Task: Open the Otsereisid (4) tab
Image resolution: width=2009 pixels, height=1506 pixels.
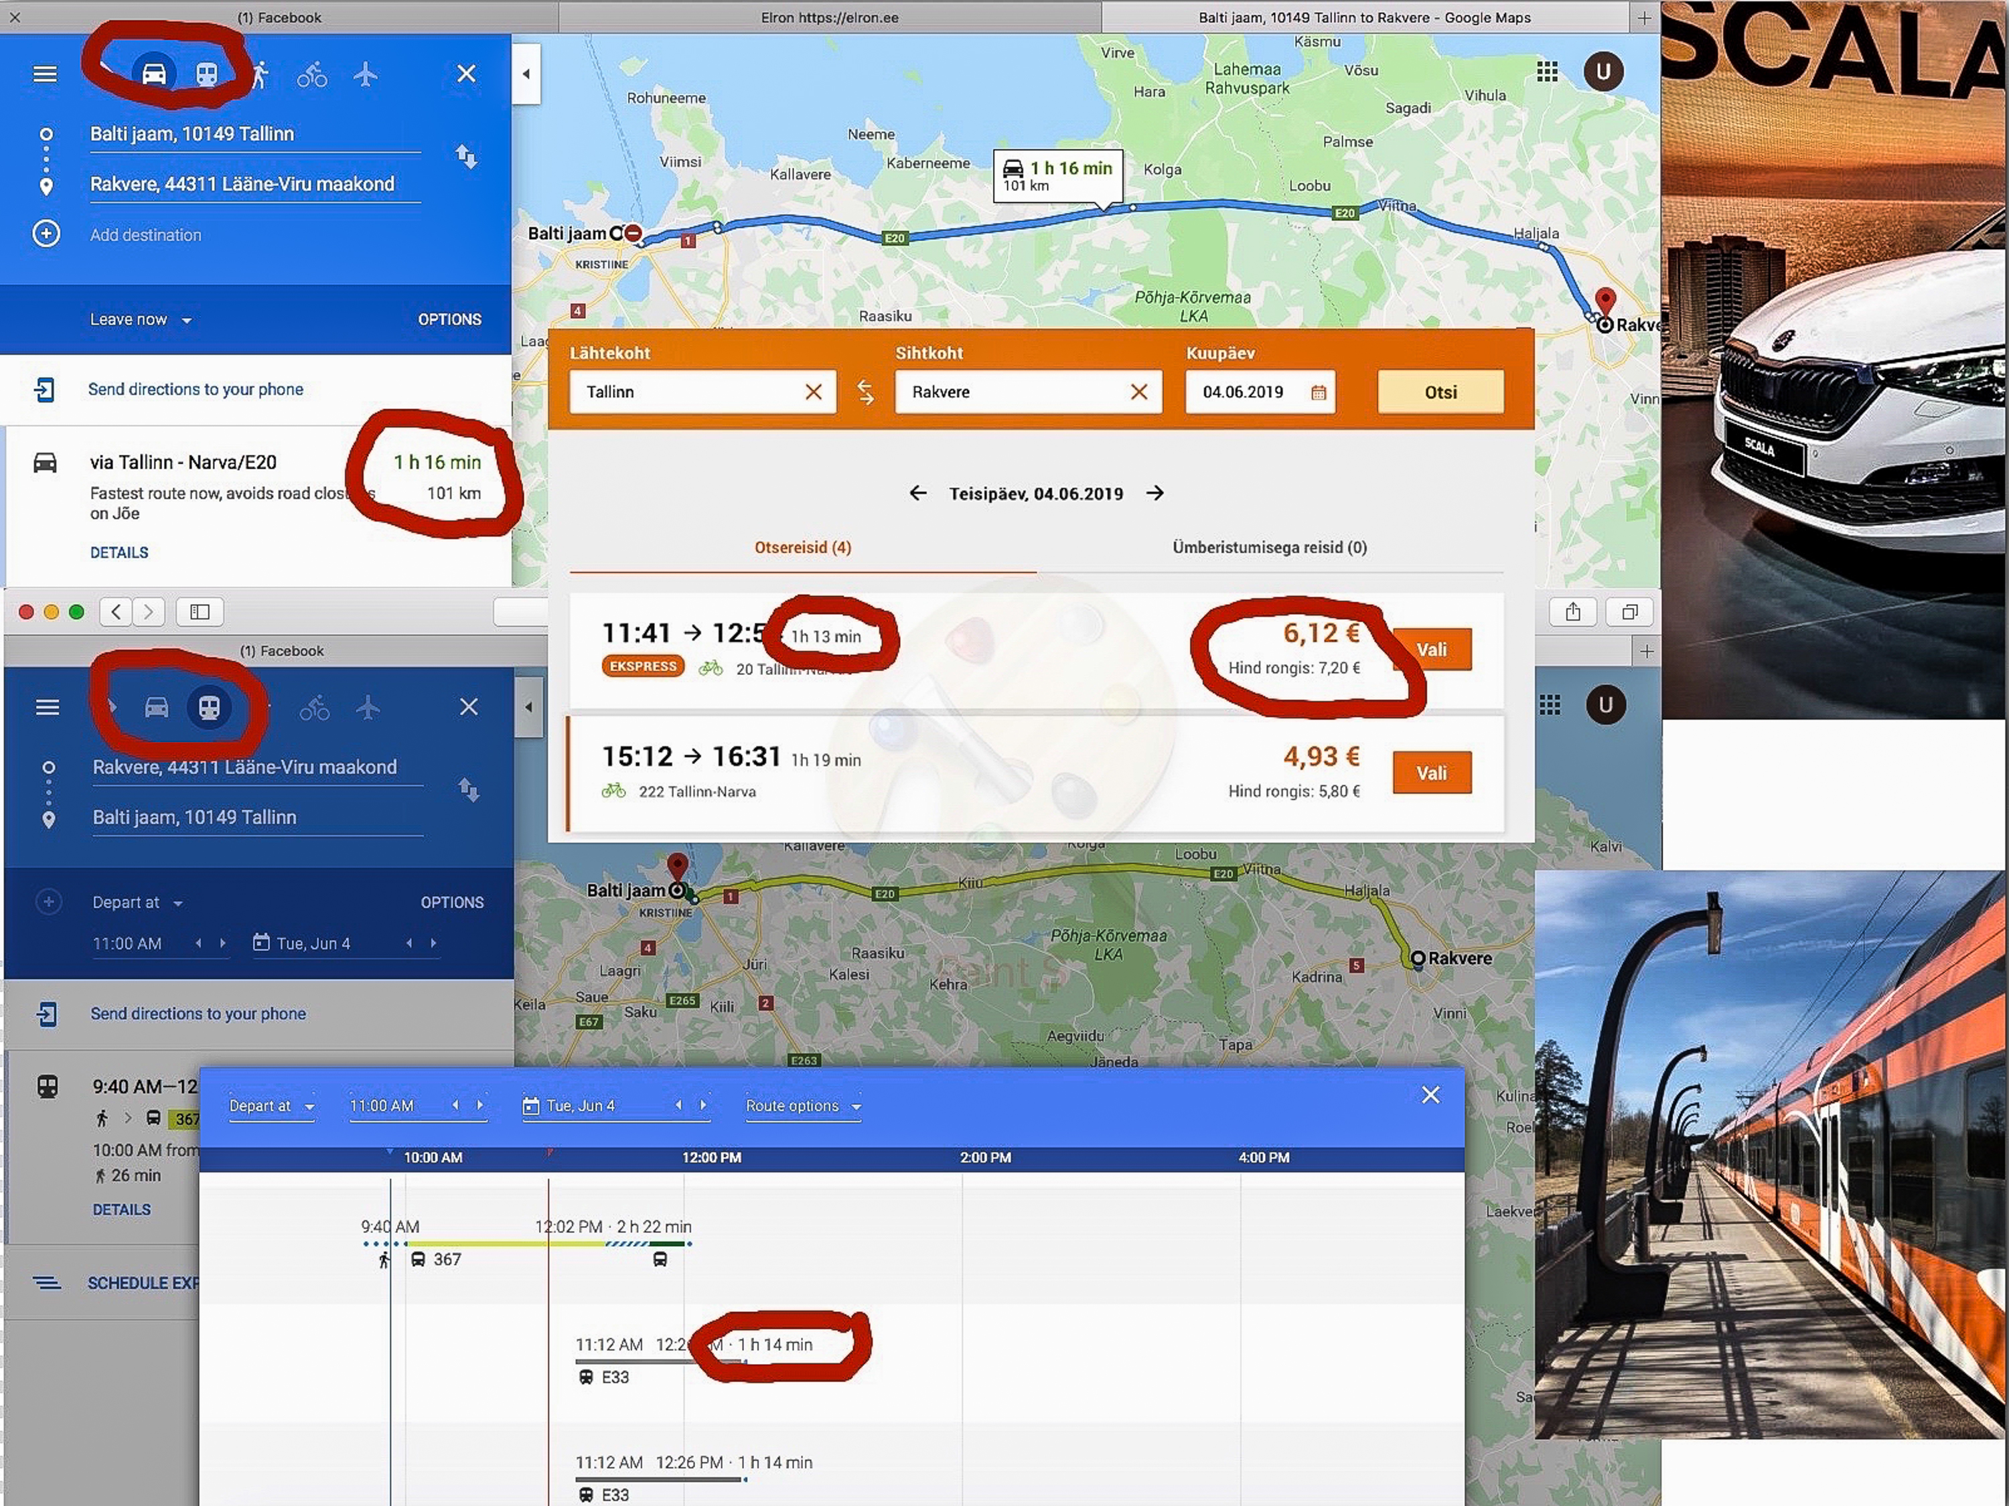Action: [803, 548]
